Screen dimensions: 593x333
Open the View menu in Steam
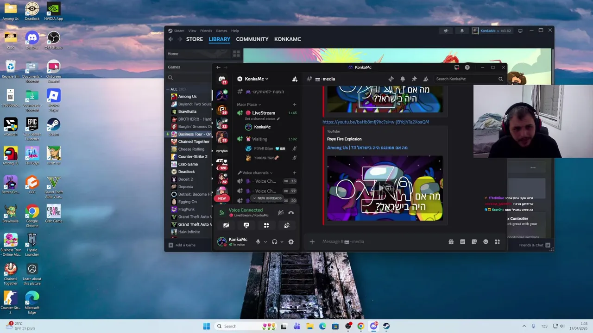pyautogui.click(x=192, y=31)
